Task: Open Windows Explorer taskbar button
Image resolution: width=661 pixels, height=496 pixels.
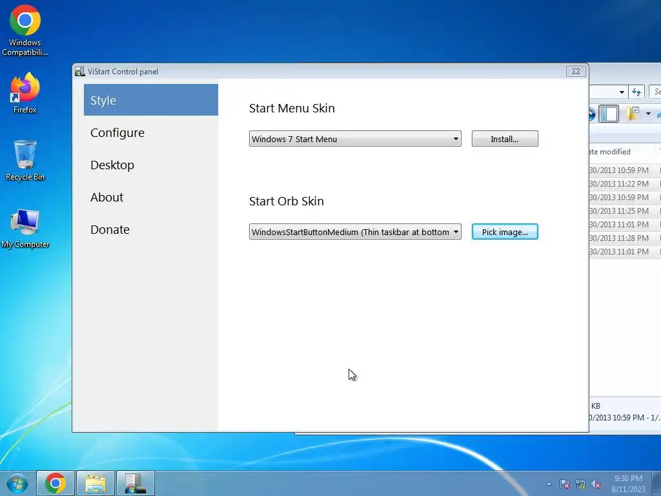Action: [96, 483]
